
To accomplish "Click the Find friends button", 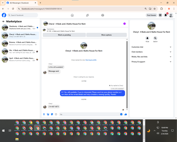I will [152, 15].
